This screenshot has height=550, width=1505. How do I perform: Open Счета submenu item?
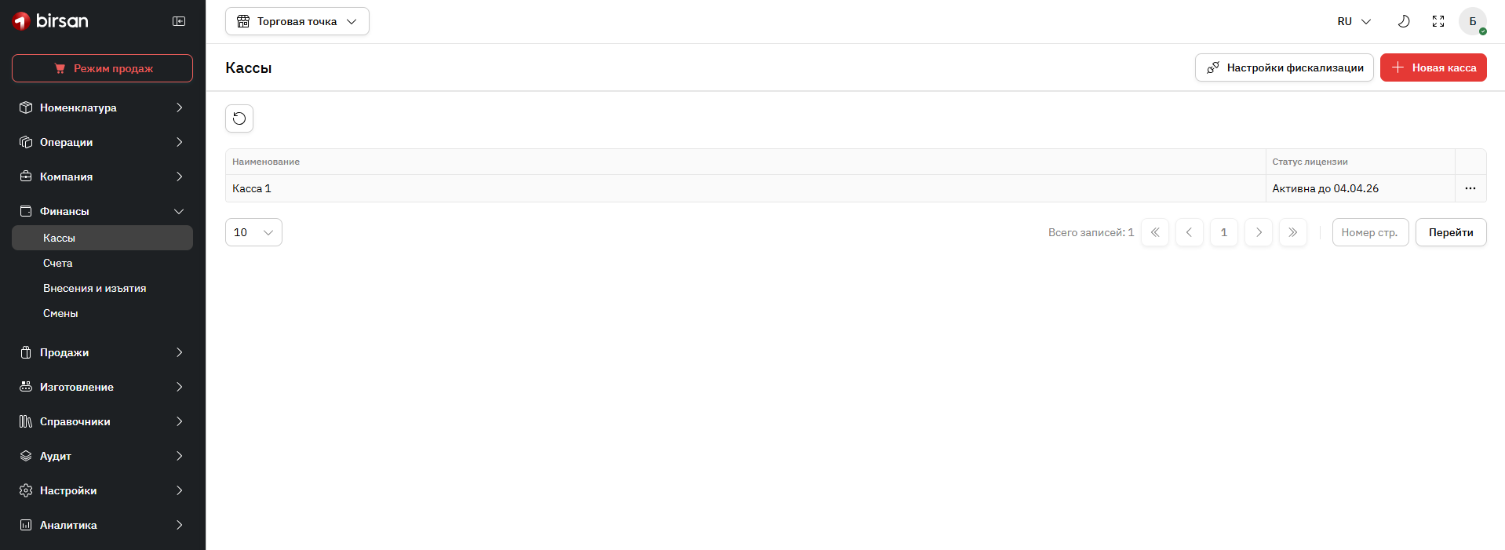(x=58, y=263)
